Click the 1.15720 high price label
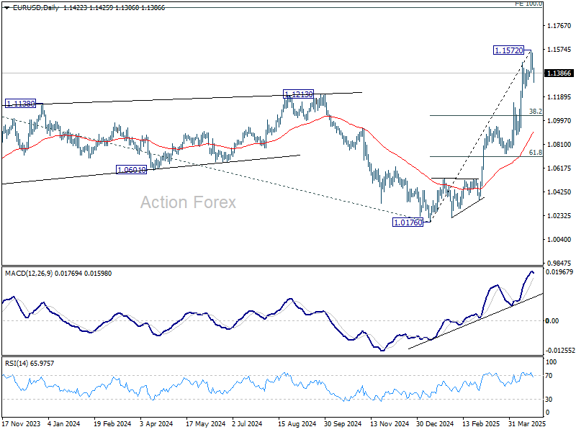 click(508, 50)
